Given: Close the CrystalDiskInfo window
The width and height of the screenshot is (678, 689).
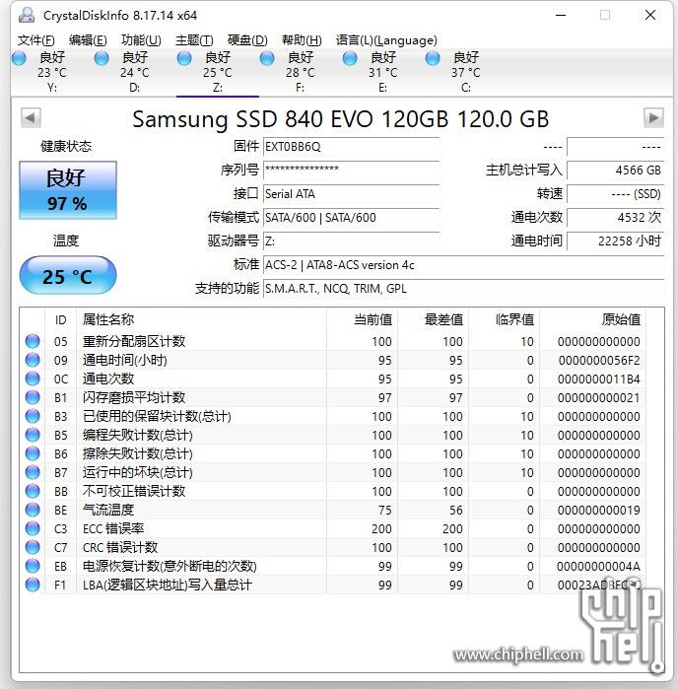Looking at the screenshot, I should pos(650,16).
